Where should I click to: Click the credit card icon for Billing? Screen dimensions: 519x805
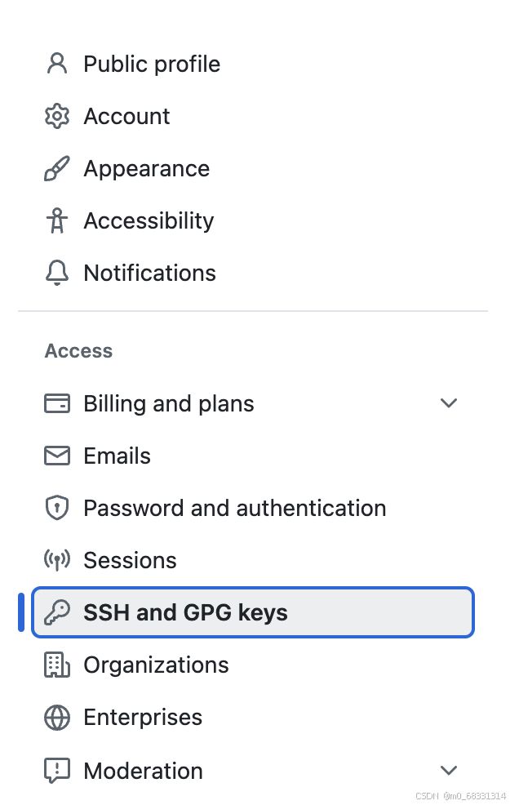(57, 403)
